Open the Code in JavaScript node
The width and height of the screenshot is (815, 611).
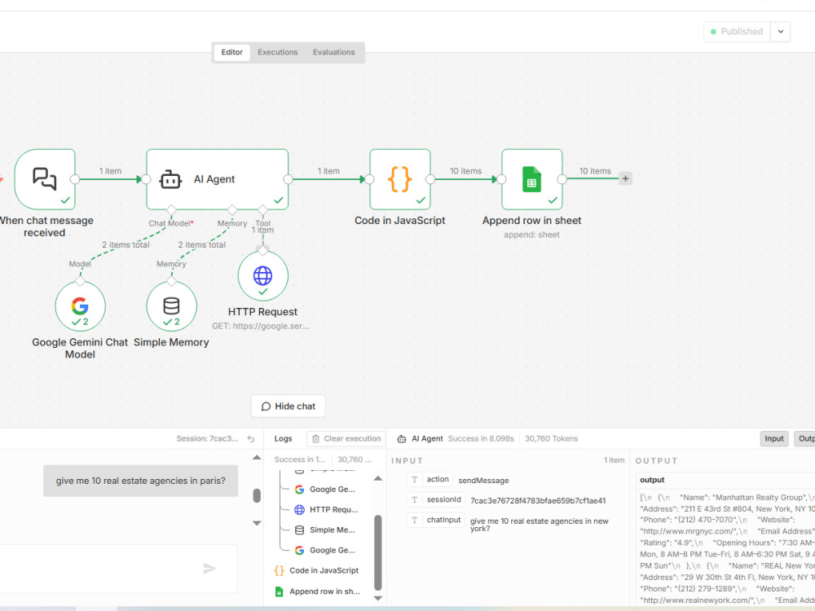click(x=399, y=179)
